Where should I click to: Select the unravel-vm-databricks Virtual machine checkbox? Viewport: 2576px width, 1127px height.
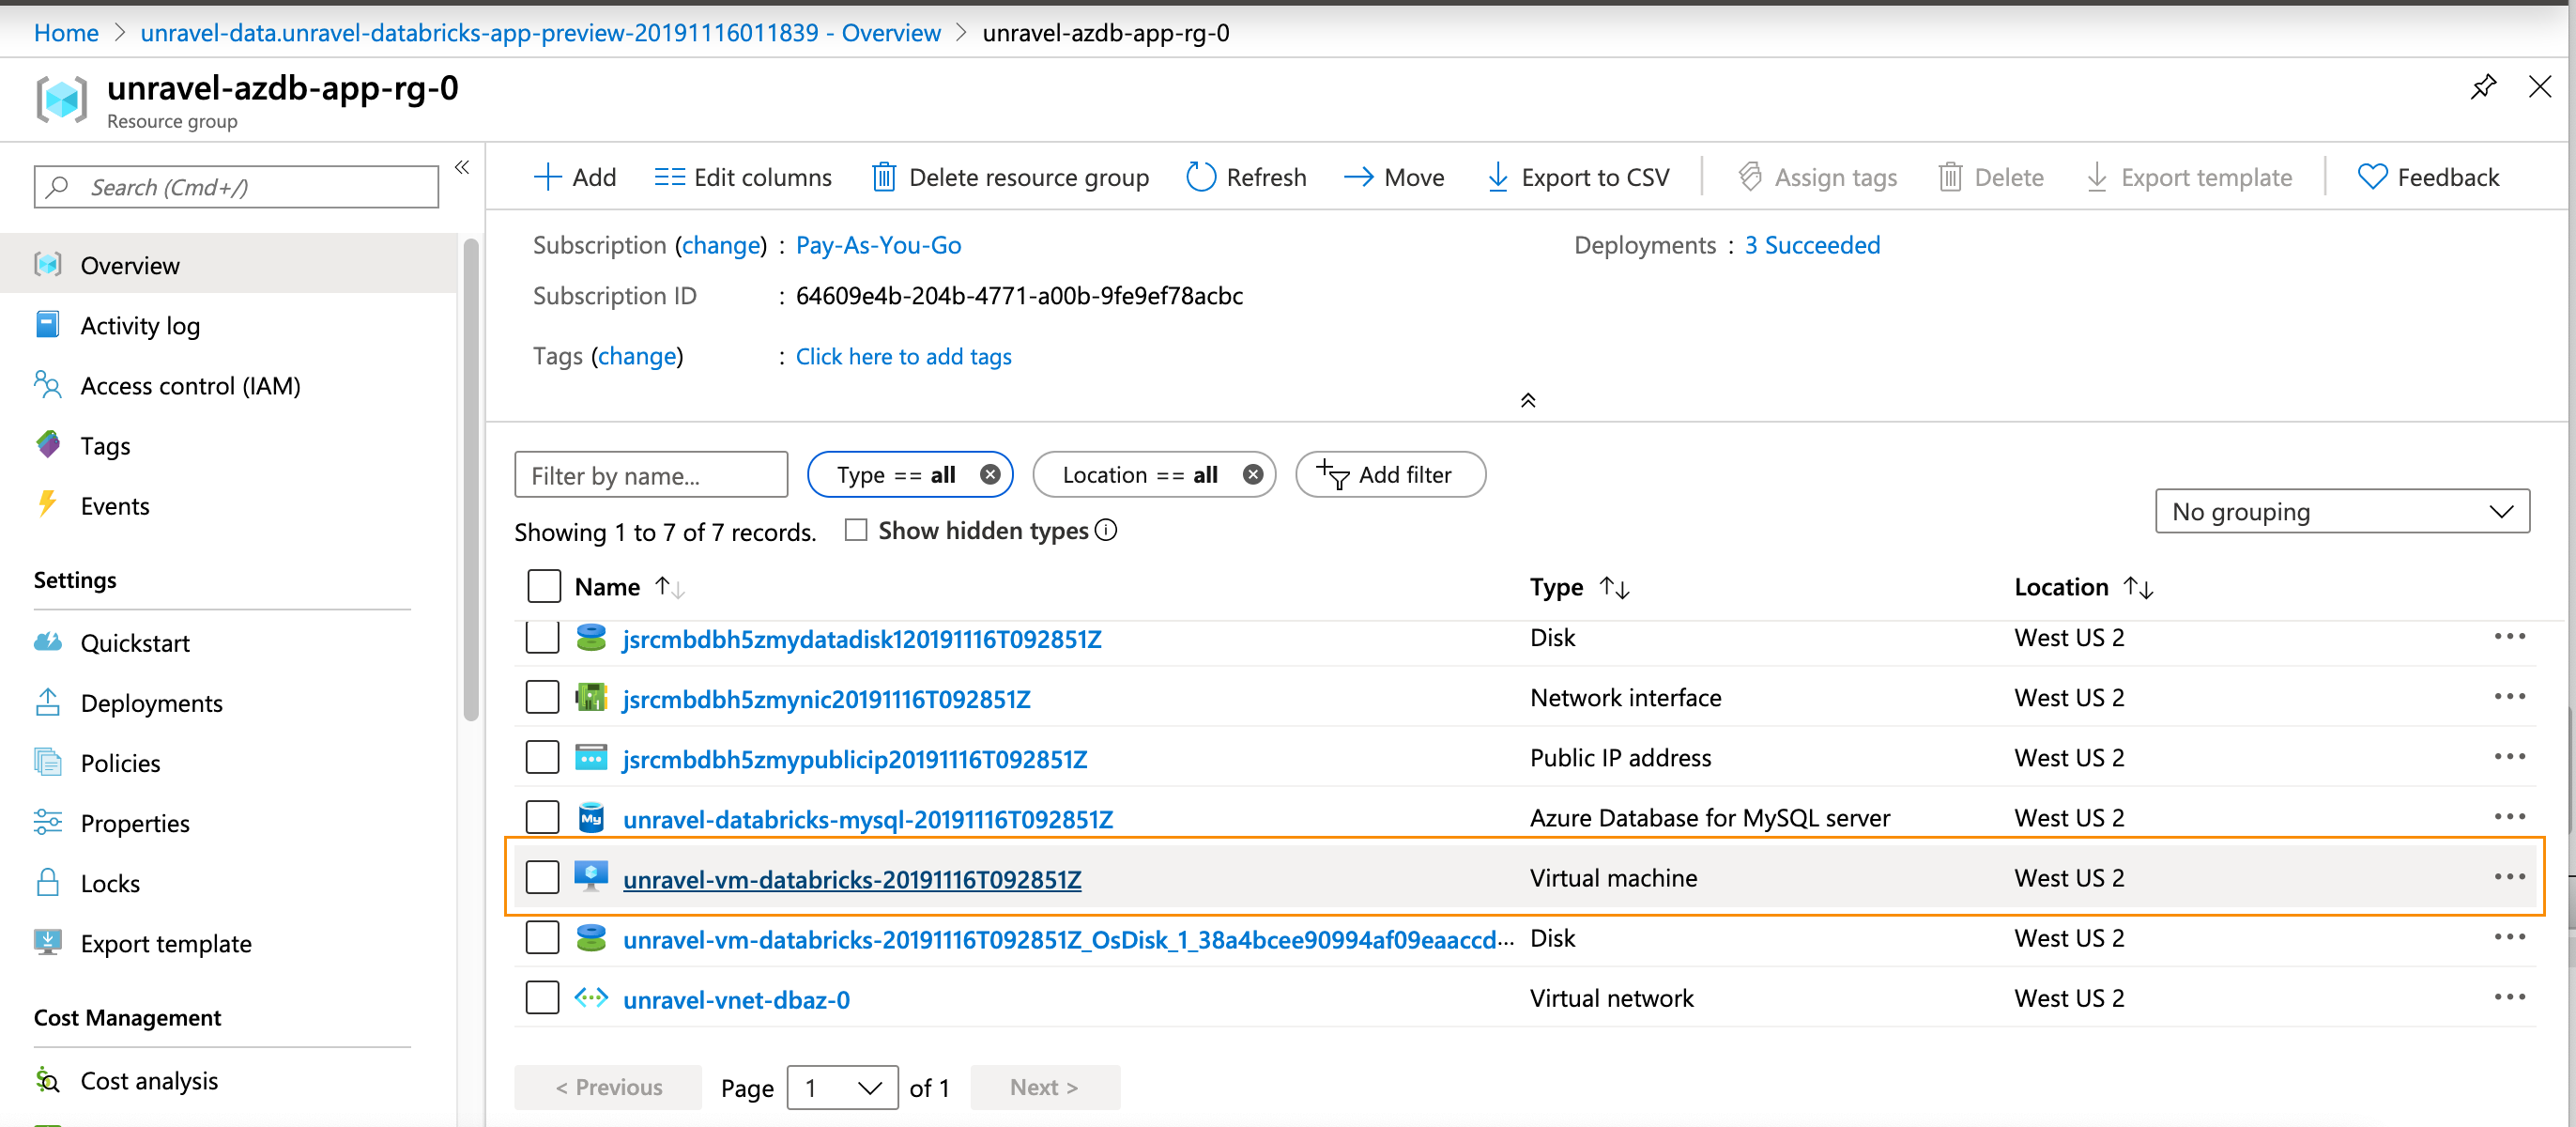point(543,877)
